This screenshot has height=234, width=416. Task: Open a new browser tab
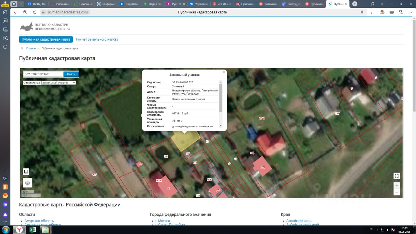coord(355,4)
